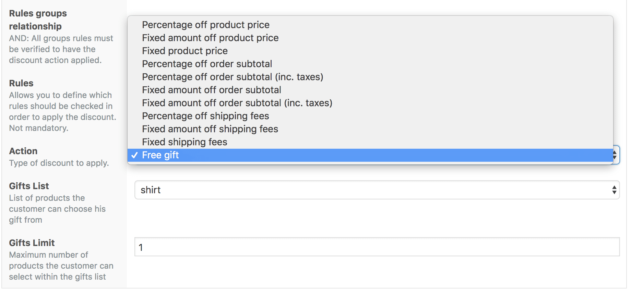This screenshot has width=631, height=294.
Task: Pick Fixed amount off shipping fees
Action: coord(370,129)
